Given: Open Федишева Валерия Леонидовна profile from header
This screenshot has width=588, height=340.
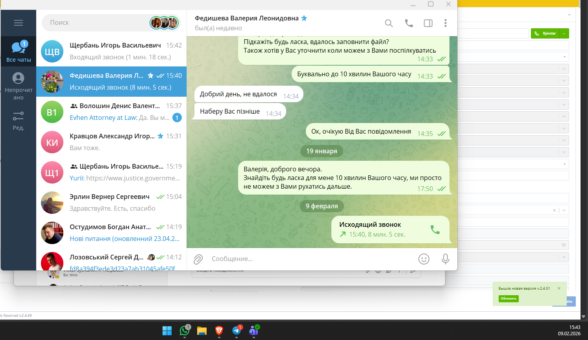Looking at the screenshot, I should pos(247,18).
